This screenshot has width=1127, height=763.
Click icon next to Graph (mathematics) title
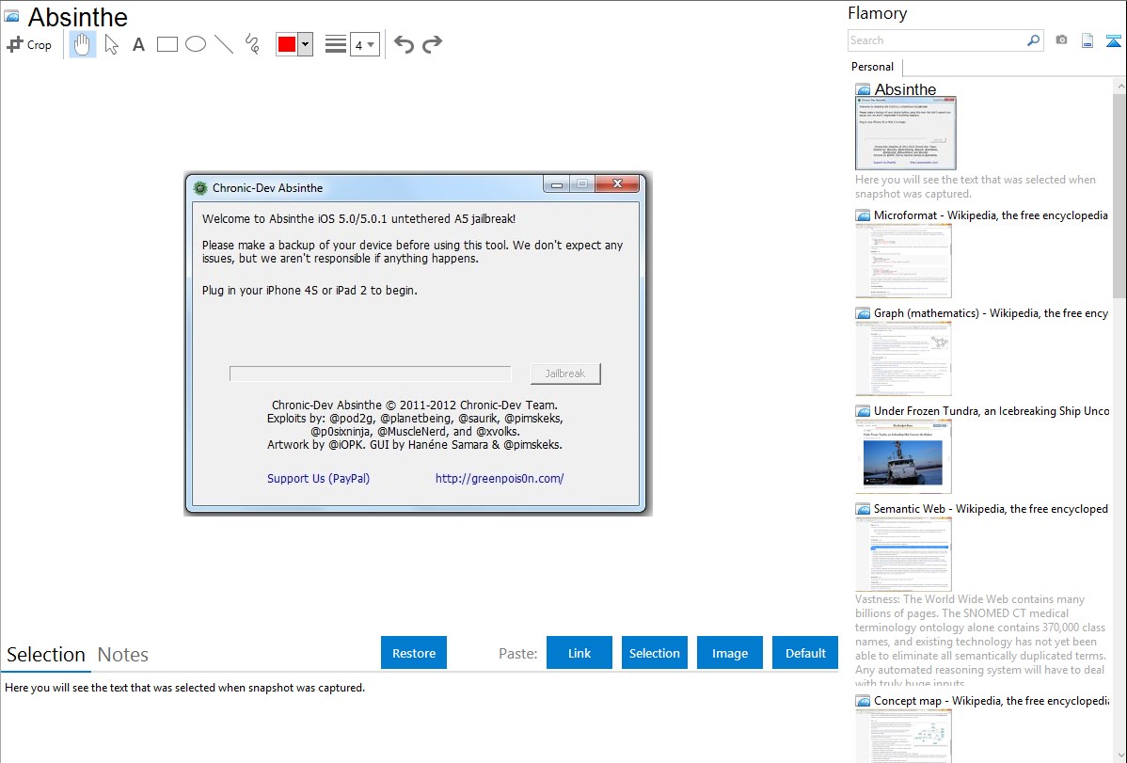click(863, 313)
